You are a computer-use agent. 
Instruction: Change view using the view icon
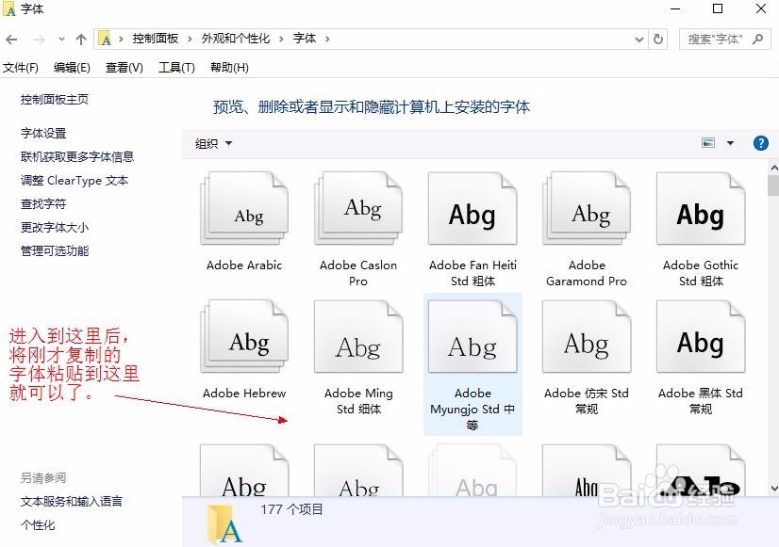tap(708, 143)
